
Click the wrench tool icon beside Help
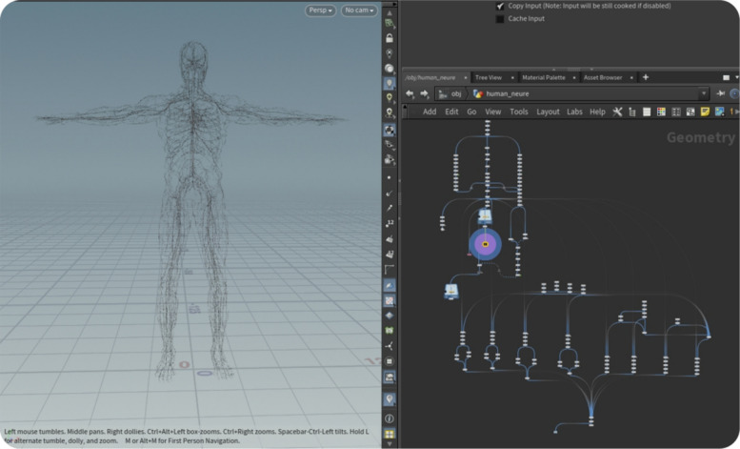coord(617,112)
